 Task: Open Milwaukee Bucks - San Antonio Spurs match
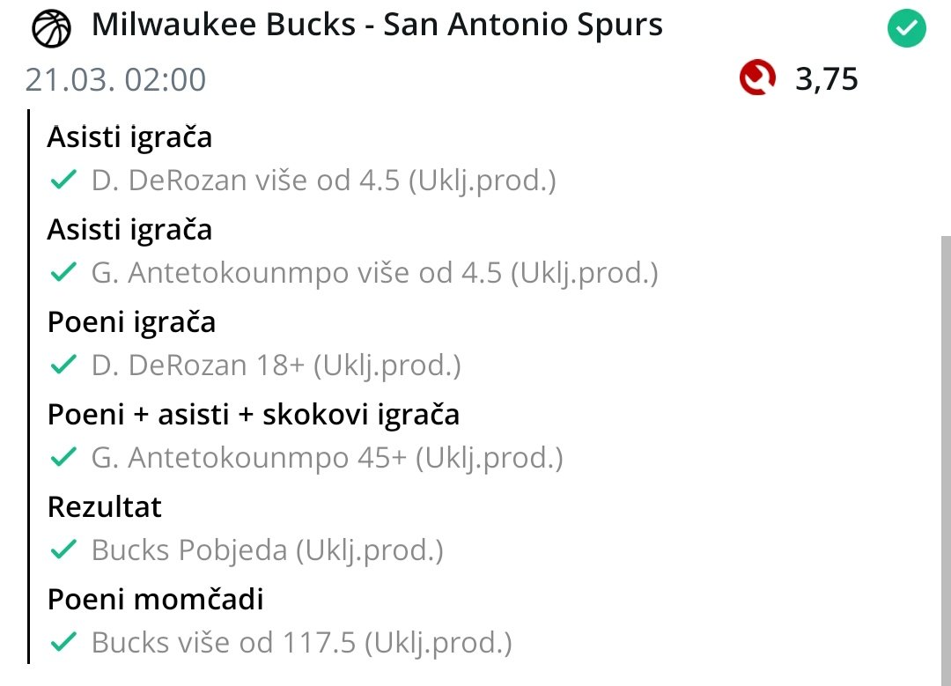pos(377,26)
